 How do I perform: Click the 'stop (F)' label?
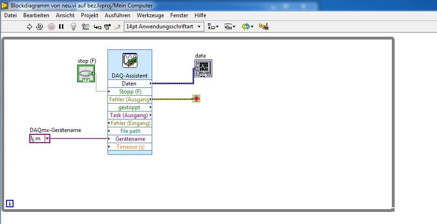tap(87, 61)
